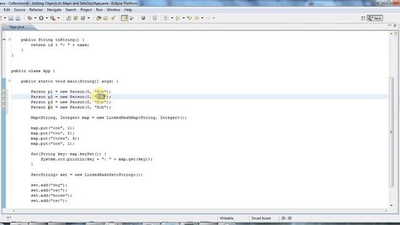This screenshot has height=225, width=400.
Task: Click the New Java Class icon
Action: (83, 18)
